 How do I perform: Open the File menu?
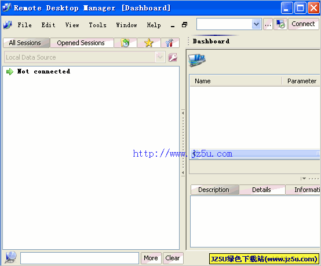point(24,25)
